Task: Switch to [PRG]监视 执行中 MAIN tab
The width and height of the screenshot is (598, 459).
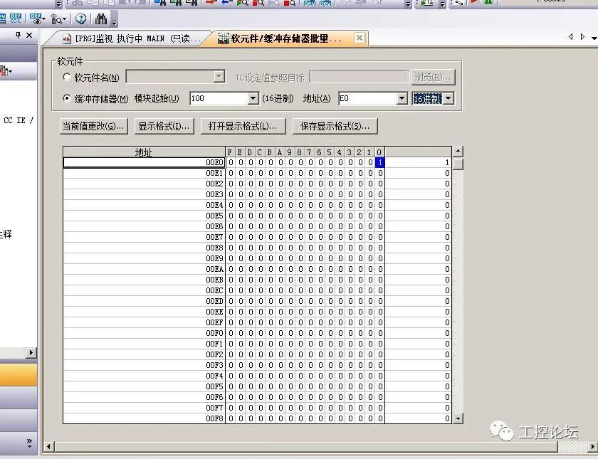Action: click(132, 38)
